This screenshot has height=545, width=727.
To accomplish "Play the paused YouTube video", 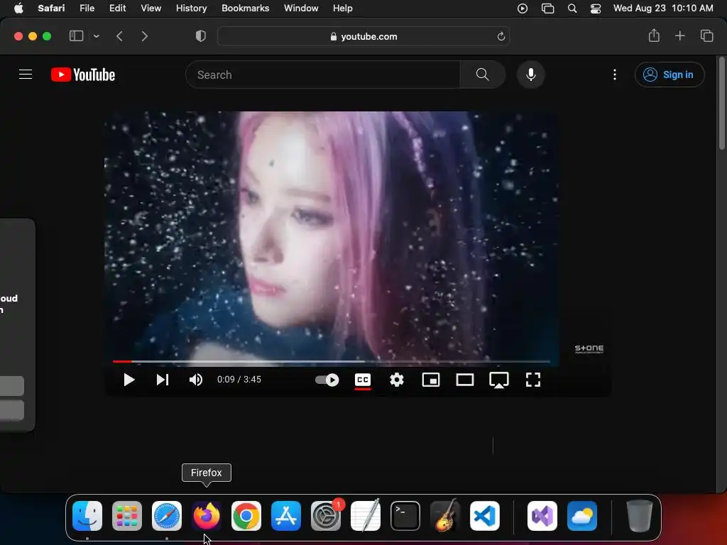I will [129, 380].
